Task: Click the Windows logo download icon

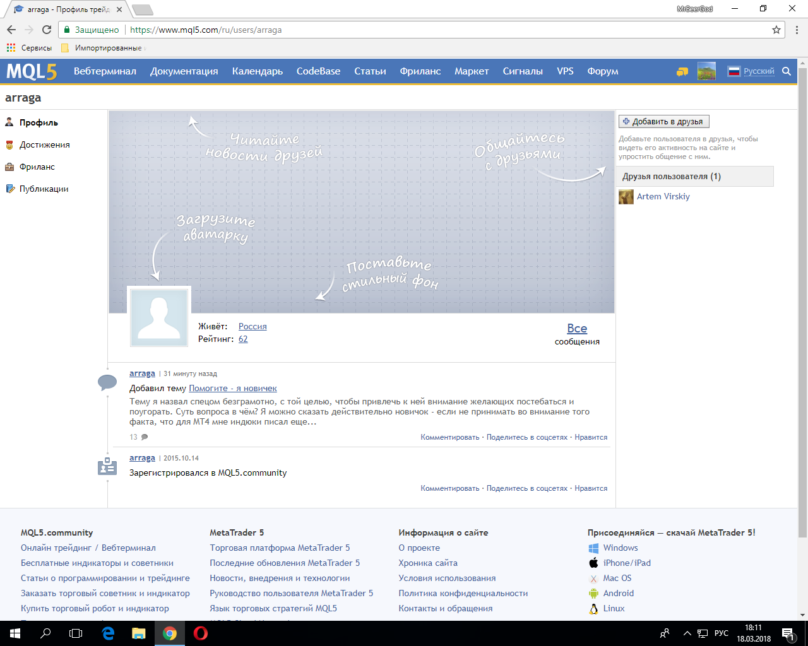Action: [593, 548]
